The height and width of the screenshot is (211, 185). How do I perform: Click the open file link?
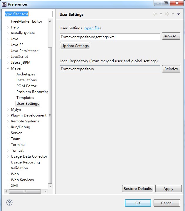click(x=92, y=28)
